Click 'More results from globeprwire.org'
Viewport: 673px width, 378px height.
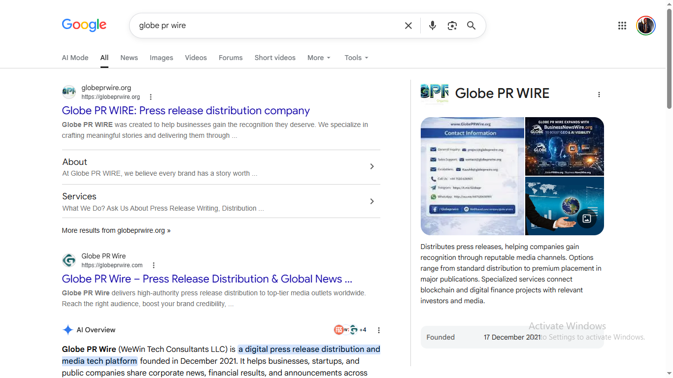[116, 230]
